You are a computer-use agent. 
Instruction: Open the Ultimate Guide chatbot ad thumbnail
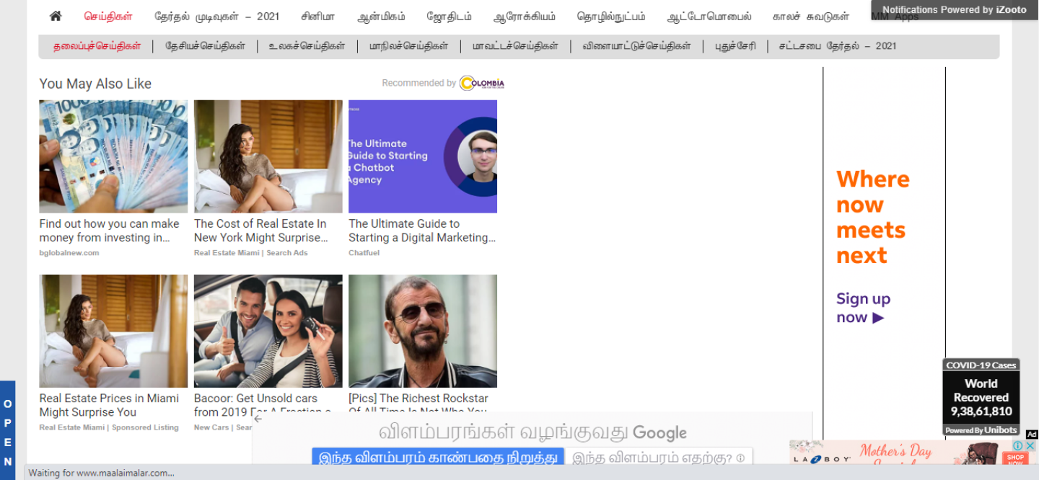tap(423, 156)
